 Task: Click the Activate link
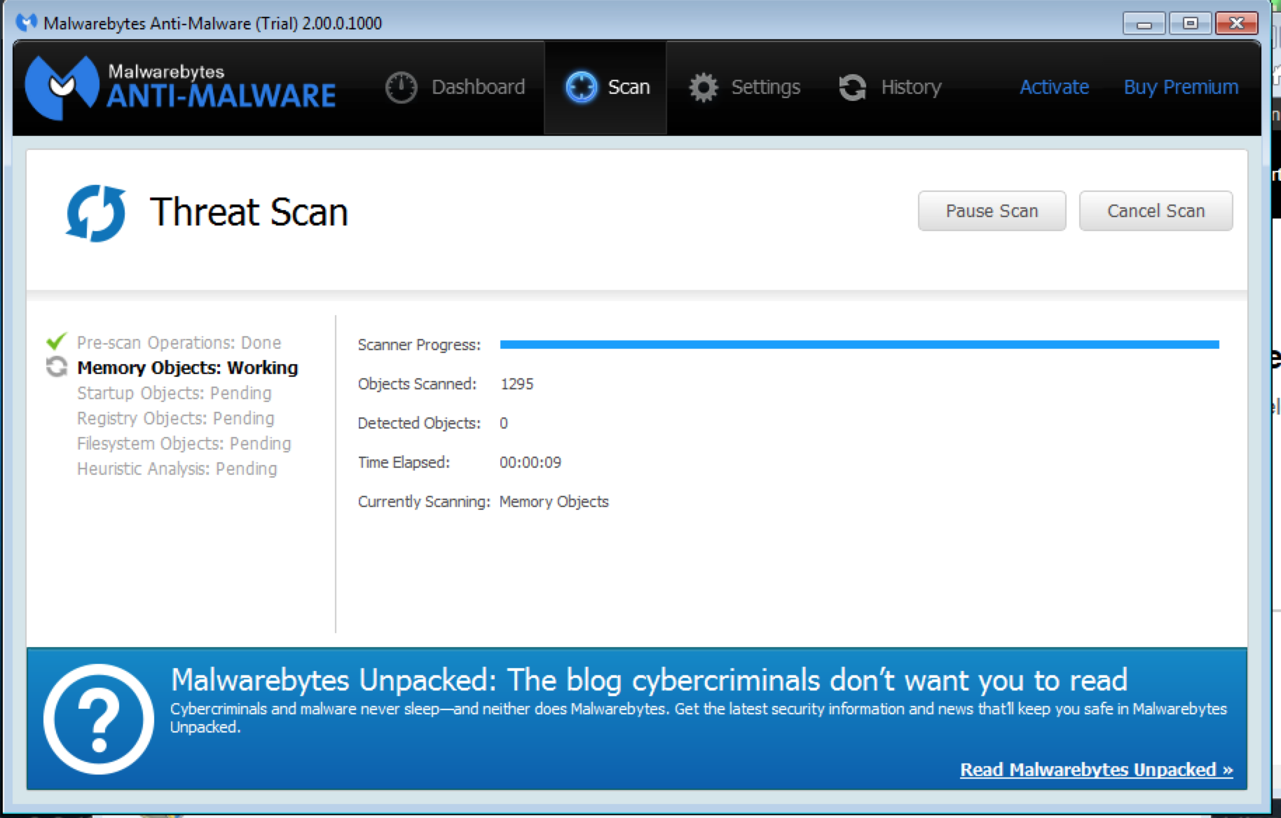click(x=1054, y=87)
